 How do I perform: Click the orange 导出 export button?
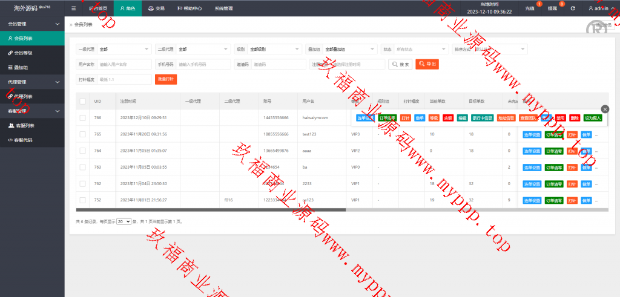coord(427,64)
